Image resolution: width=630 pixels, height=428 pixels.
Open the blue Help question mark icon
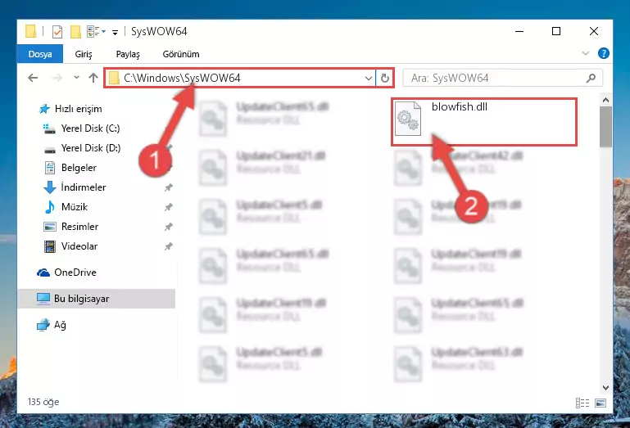pyautogui.click(x=603, y=53)
